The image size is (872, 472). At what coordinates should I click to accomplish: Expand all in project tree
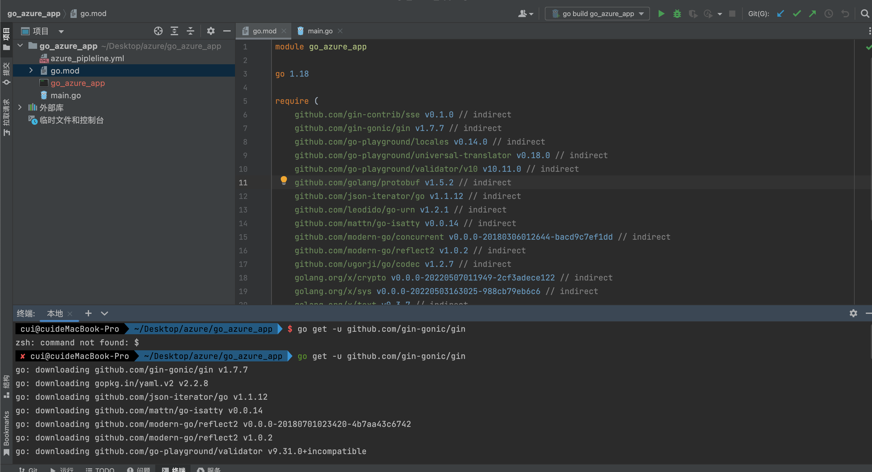tap(174, 31)
